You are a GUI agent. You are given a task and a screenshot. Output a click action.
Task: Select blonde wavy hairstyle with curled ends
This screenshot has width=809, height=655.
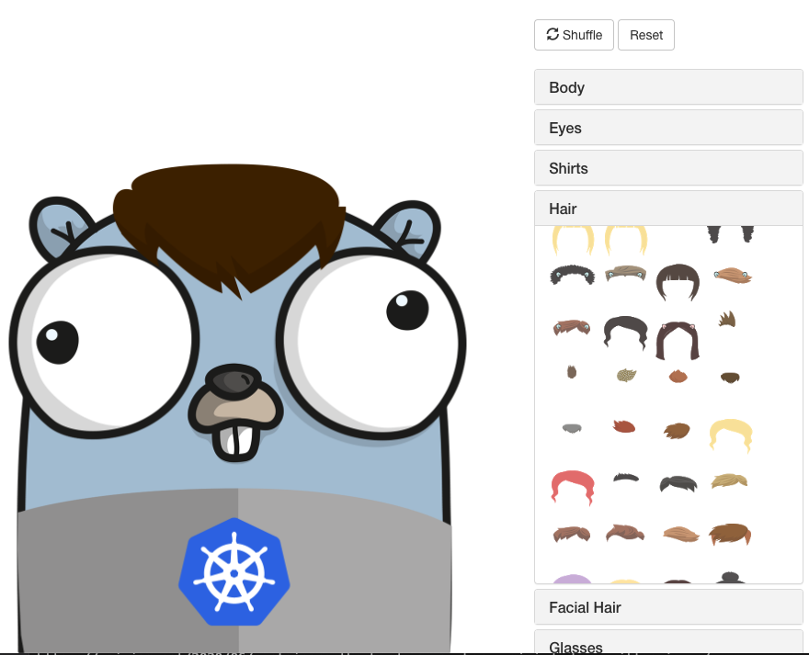tap(731, 435)
